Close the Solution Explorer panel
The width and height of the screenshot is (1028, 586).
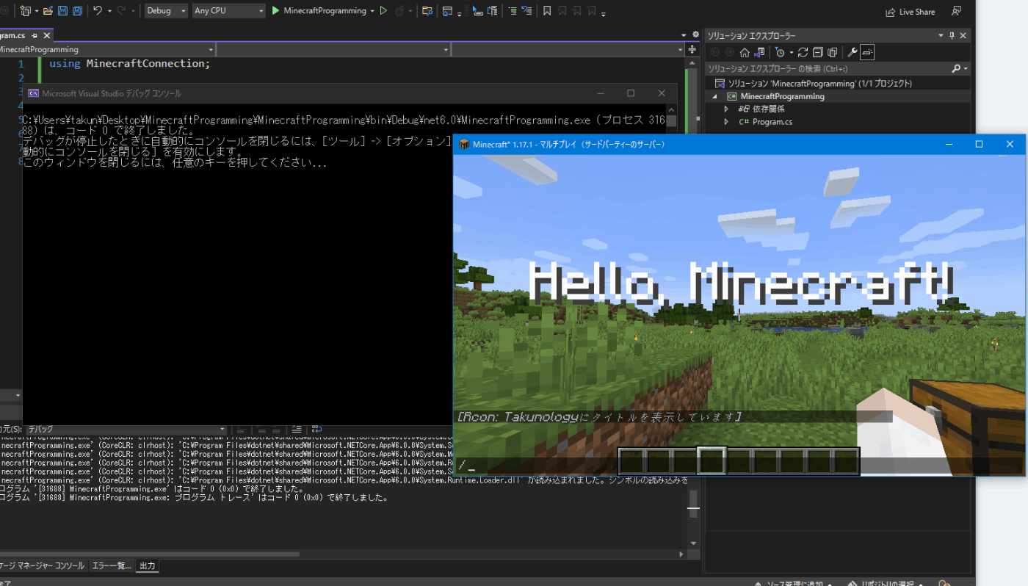[x=963, y=35]
